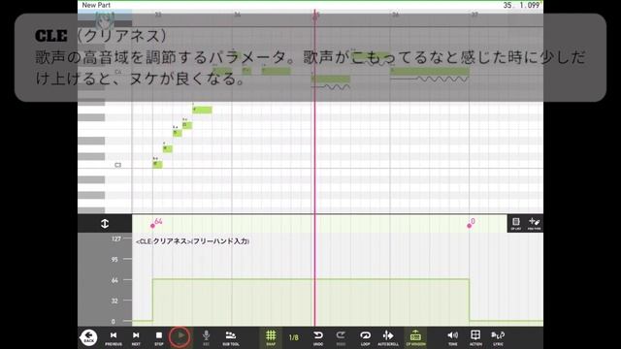Select the note on C3 row
621x349 pixels.
pos(157,164)
